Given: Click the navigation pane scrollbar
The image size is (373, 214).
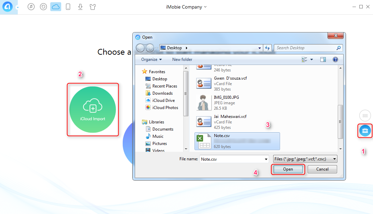Looking at the screenshot, I should (x=186, y=93).
